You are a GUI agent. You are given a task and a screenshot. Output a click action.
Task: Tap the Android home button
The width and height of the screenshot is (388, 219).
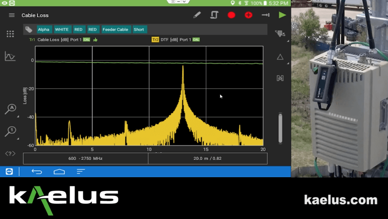pyautogui.click(x=59, y=172)
